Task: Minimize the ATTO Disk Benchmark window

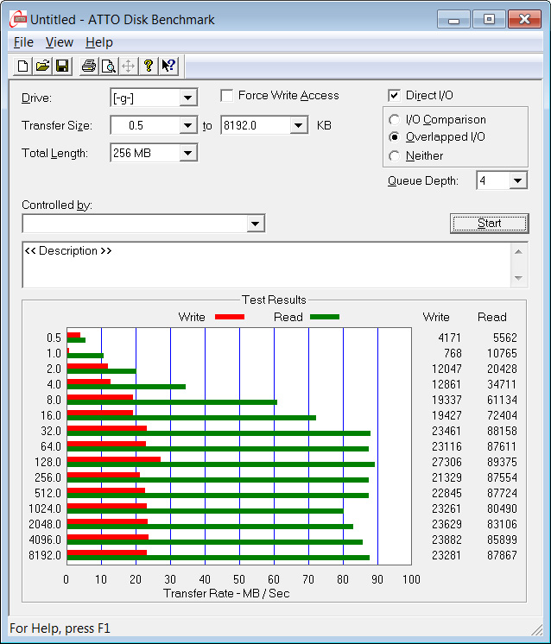Action: coord(453,19)
